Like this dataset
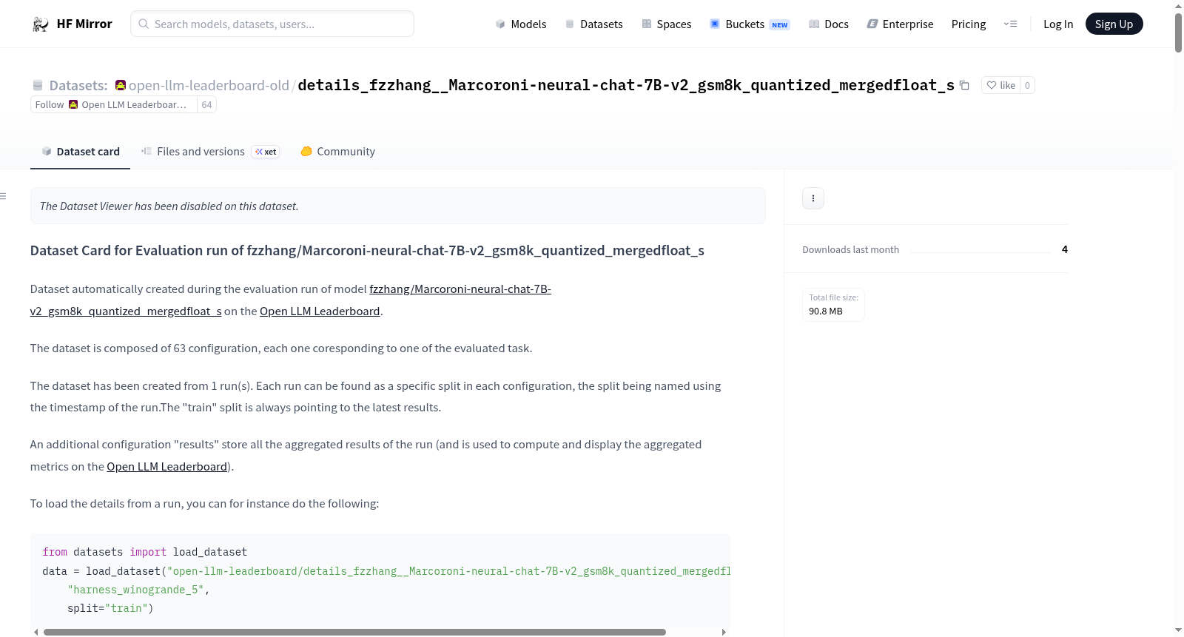 1000,85
